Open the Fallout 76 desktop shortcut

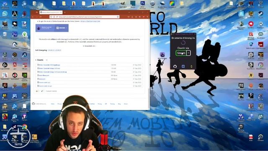click(251, 76)
